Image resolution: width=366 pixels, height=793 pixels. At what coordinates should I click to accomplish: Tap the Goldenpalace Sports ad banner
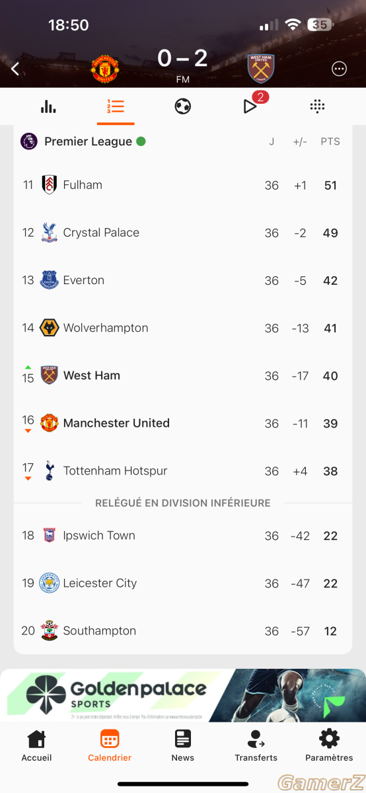(x=183, y=695)
